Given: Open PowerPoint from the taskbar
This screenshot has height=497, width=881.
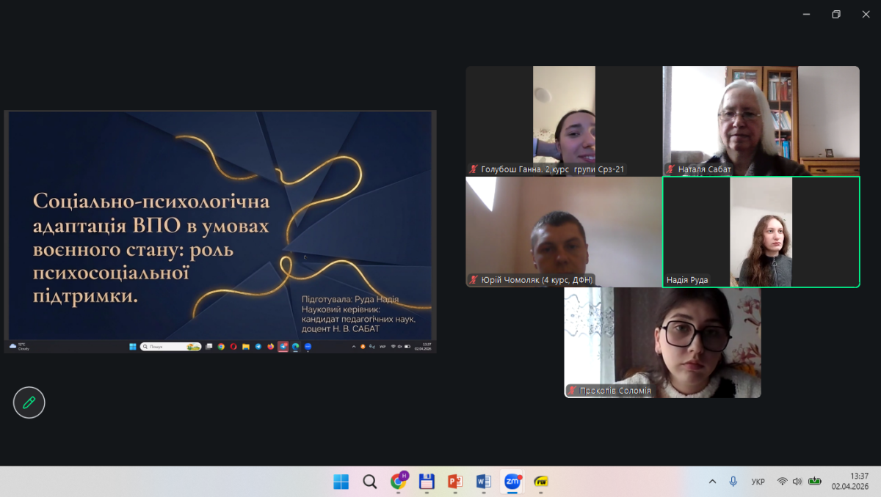Looking at the screenshot, I should pos(454,482).
